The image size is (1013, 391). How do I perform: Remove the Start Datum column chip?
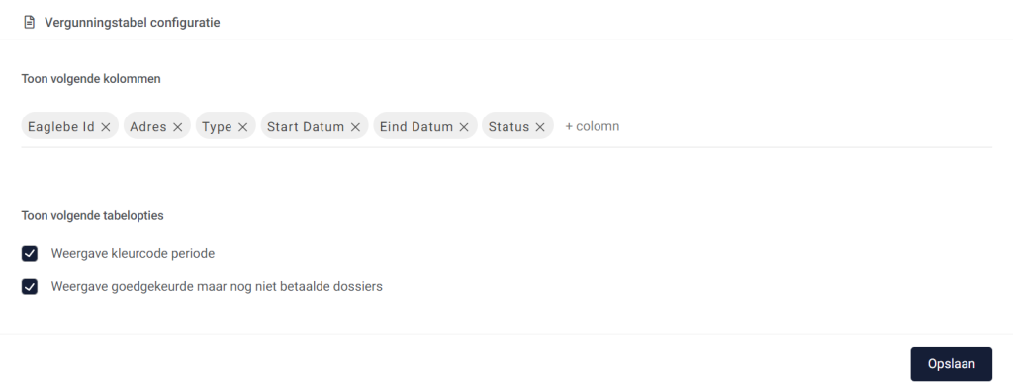355,127
